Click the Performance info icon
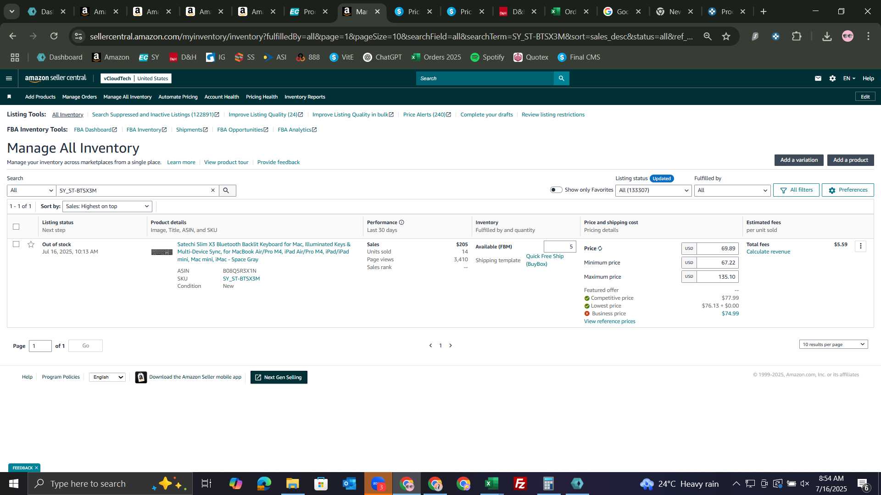Screen dimensions: 881x495 (x=401, y=222)
